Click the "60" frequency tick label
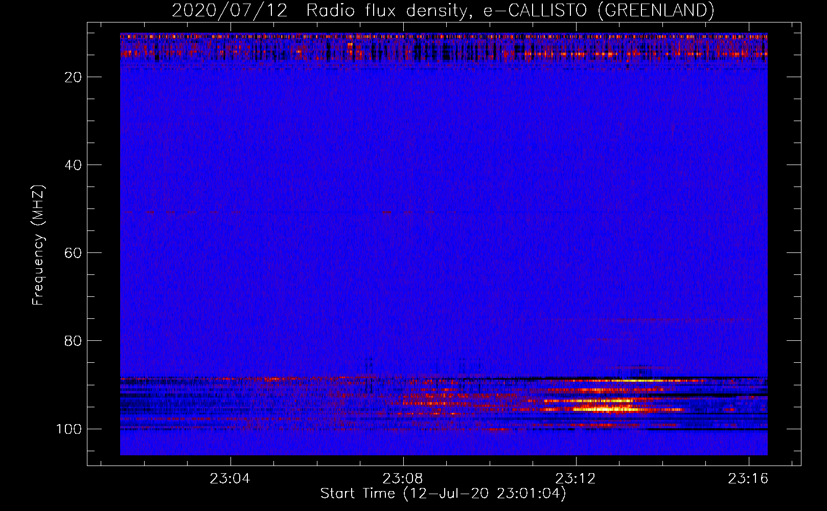 [73, 253]
